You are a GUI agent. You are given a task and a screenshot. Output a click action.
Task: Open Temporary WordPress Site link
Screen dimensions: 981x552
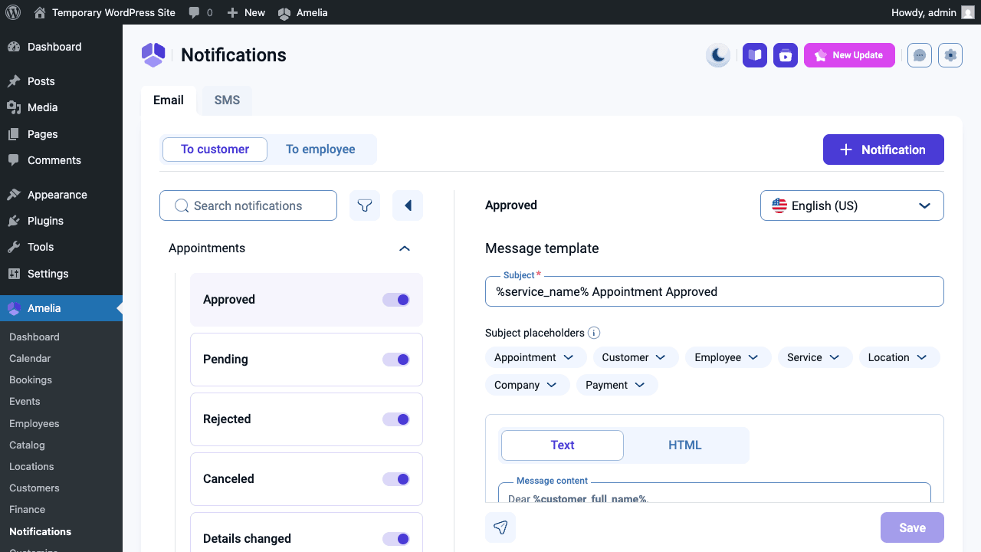tap(104, 12)
